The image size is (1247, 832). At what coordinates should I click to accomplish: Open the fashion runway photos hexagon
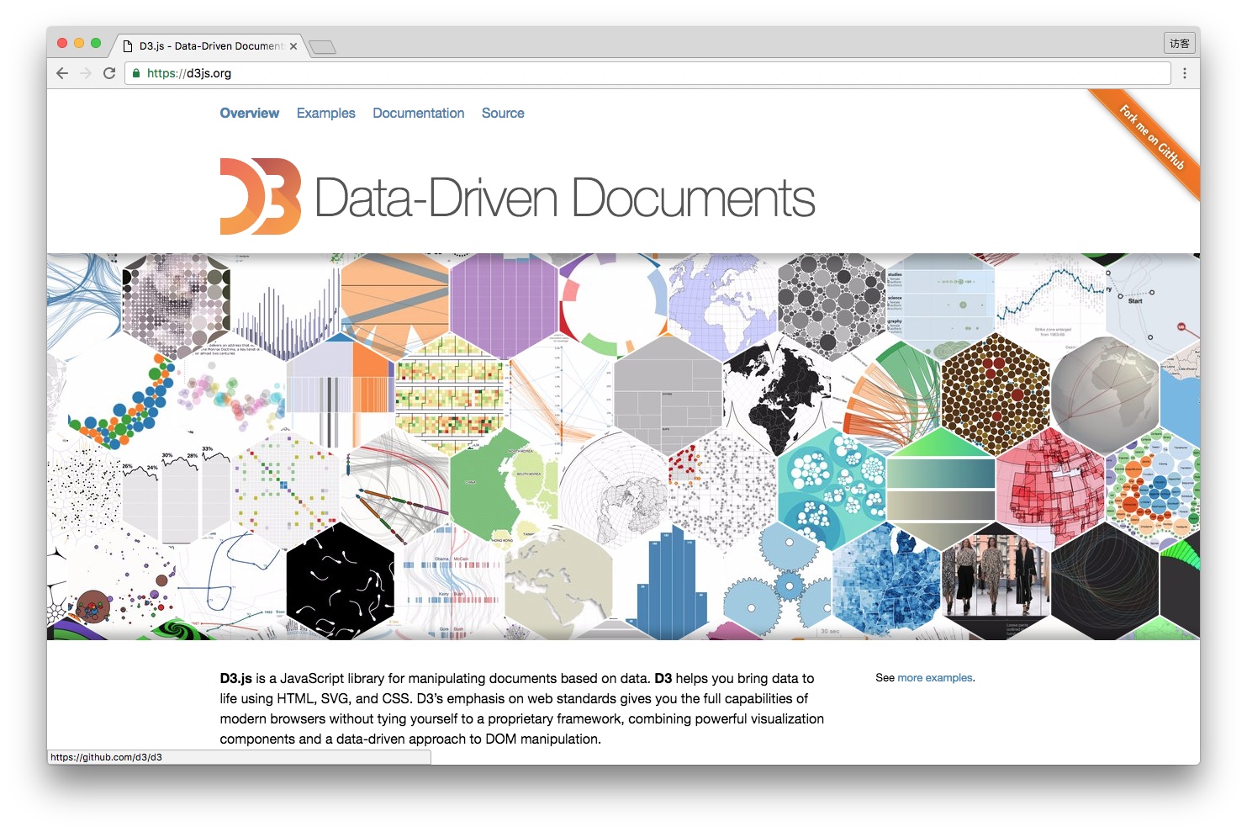point(996,582)
